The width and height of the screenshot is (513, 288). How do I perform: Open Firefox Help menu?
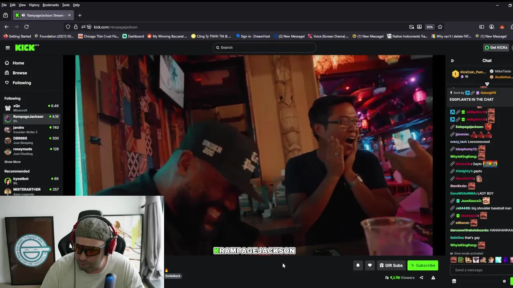[x=76, y=5]
